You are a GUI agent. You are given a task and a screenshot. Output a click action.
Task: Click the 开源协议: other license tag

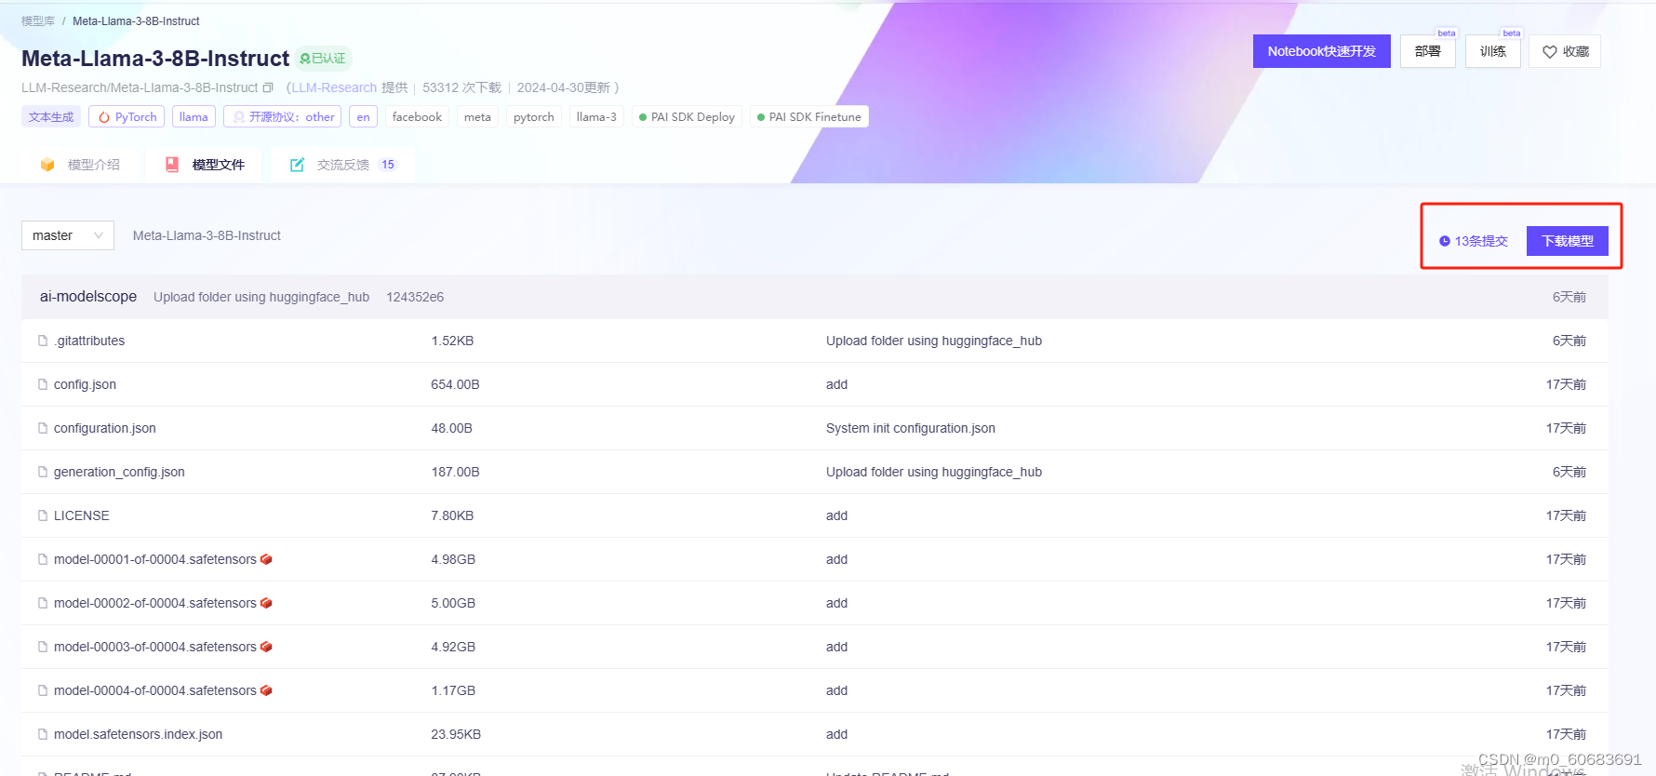[283, 116]
